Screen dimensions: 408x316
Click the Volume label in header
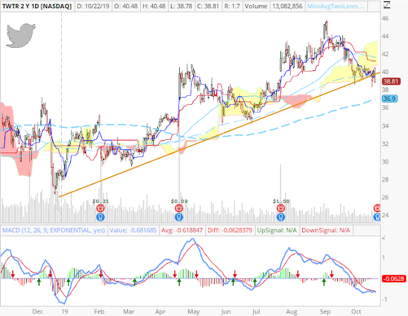[x=256, y=6]
